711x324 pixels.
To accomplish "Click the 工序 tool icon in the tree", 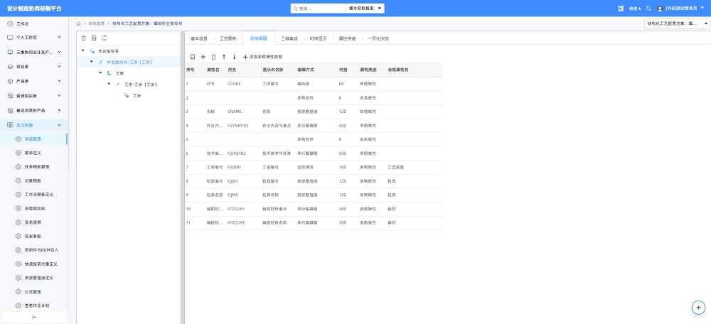I will [109, 73].
